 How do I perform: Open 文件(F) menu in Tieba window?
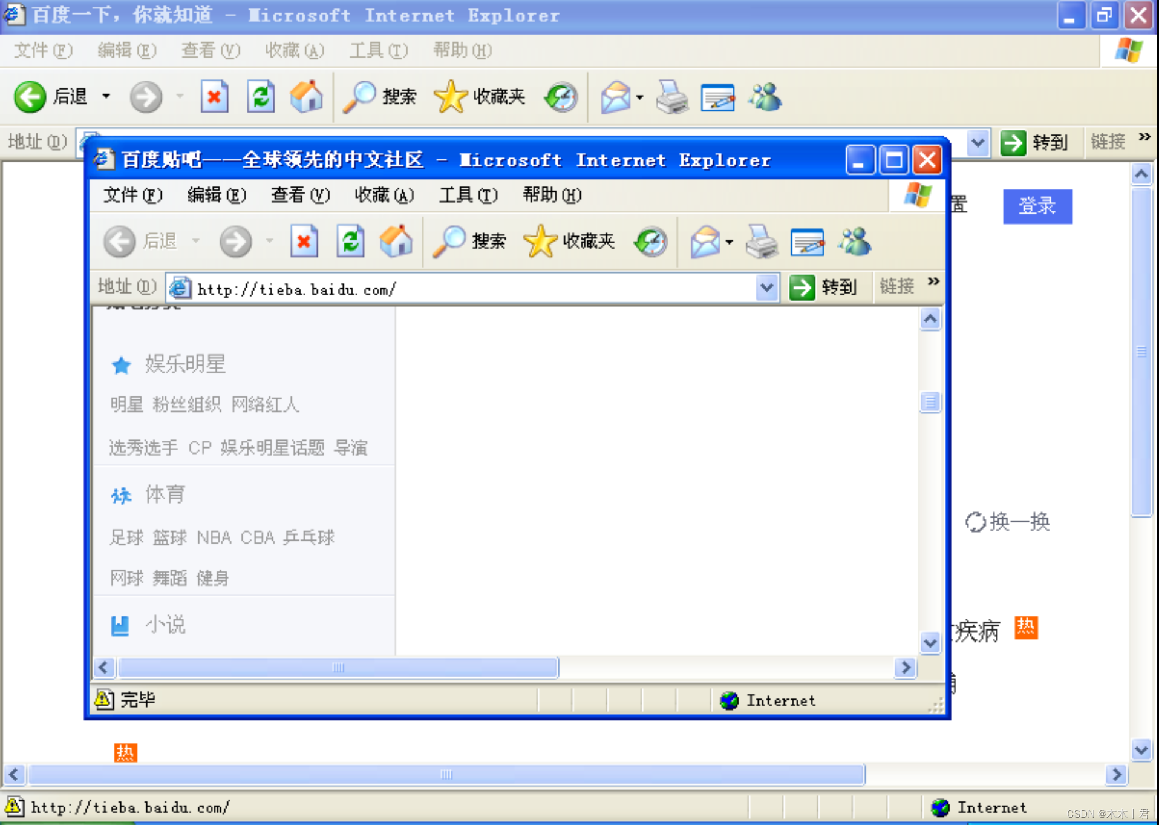132,195
